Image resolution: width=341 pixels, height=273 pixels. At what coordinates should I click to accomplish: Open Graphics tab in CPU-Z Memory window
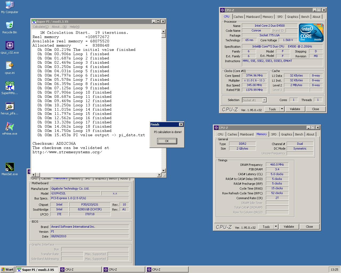pos(286,134)
